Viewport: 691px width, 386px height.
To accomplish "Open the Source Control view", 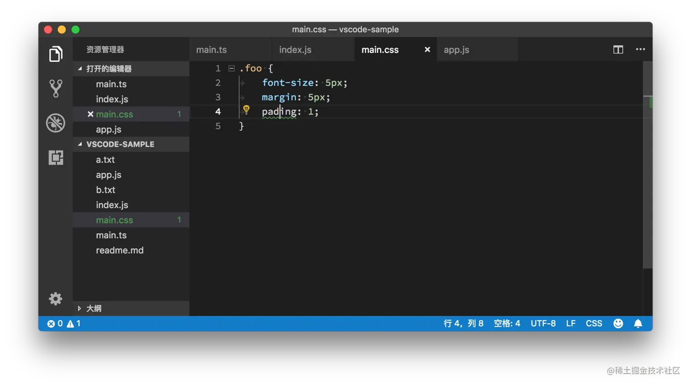I will pyautogui.click(x=56, y=88).
